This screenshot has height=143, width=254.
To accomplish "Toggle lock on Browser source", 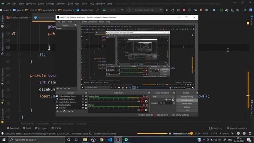I will click(x=86, y=108).
